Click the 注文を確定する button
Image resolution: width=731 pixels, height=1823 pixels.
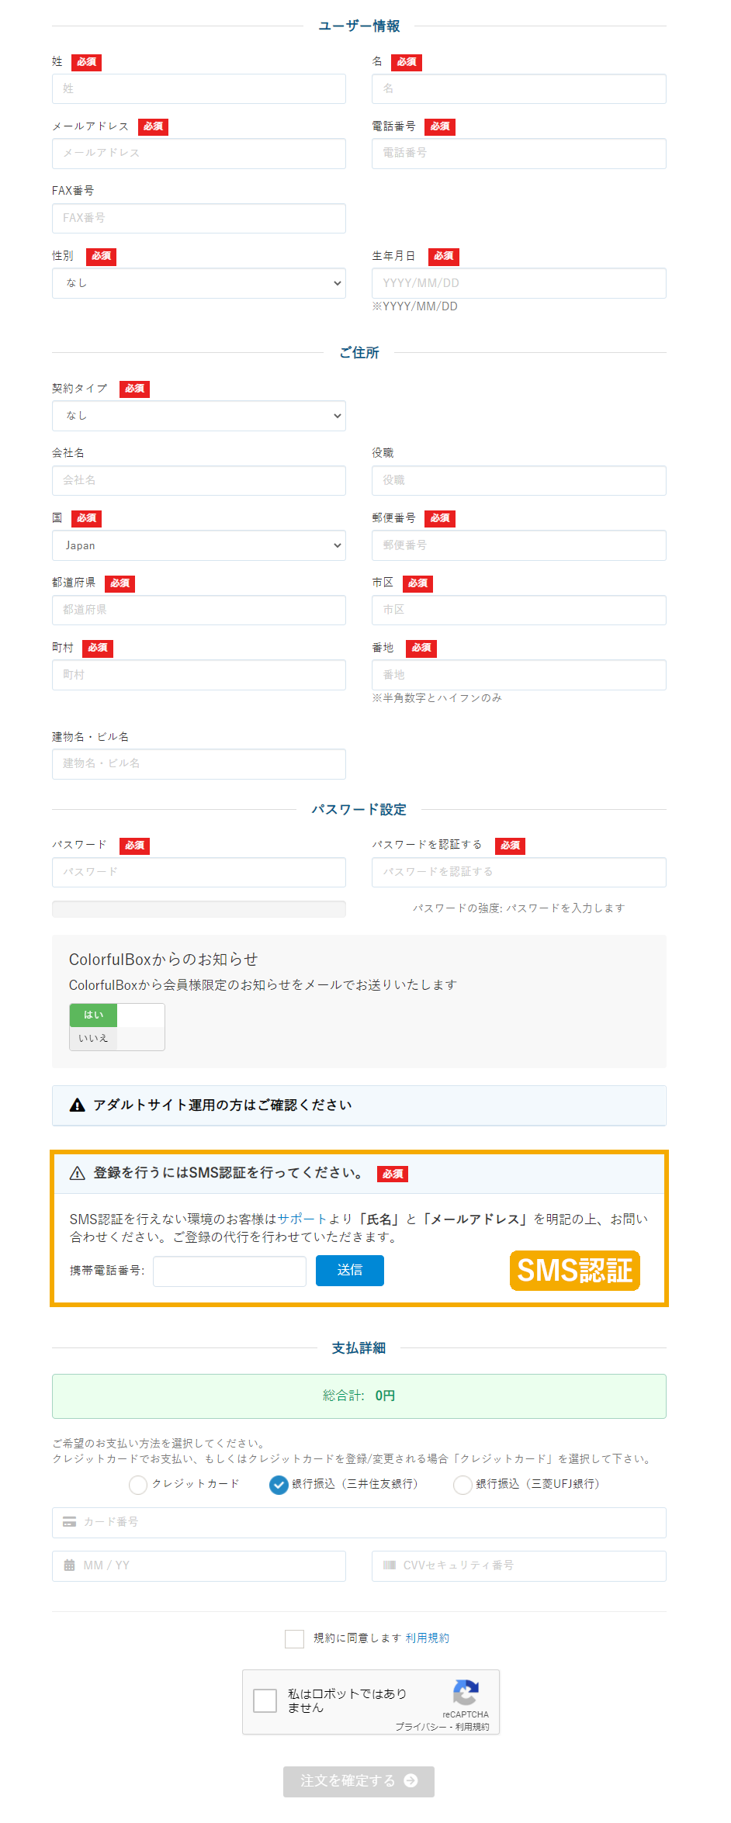(x=359, y=1782)
